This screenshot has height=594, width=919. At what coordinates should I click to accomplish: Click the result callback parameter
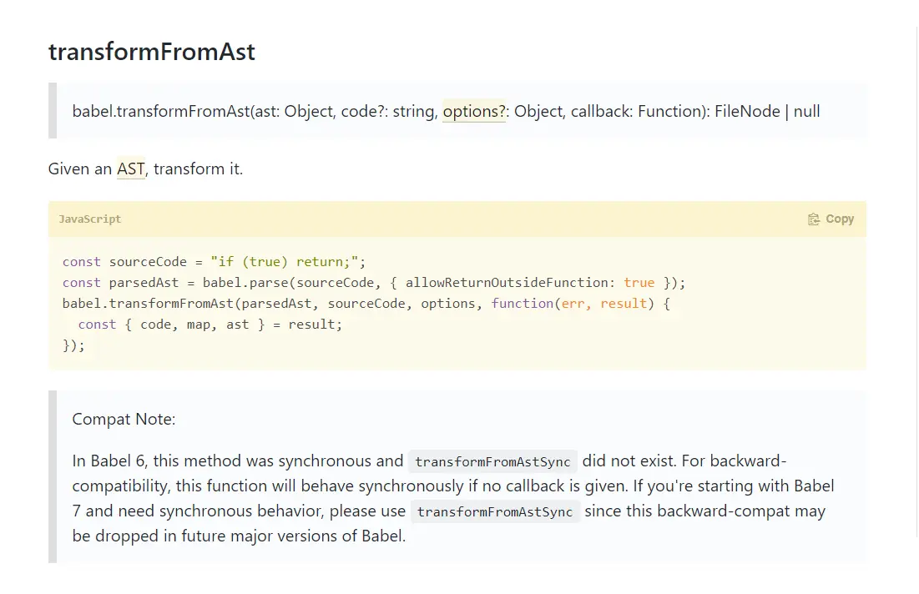(x=624, y=304)
